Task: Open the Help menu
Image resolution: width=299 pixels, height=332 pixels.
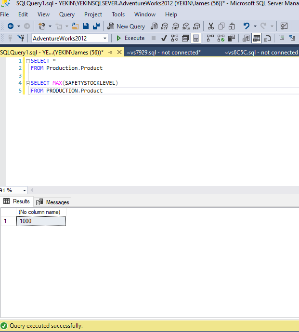Action: pos(171,14)
